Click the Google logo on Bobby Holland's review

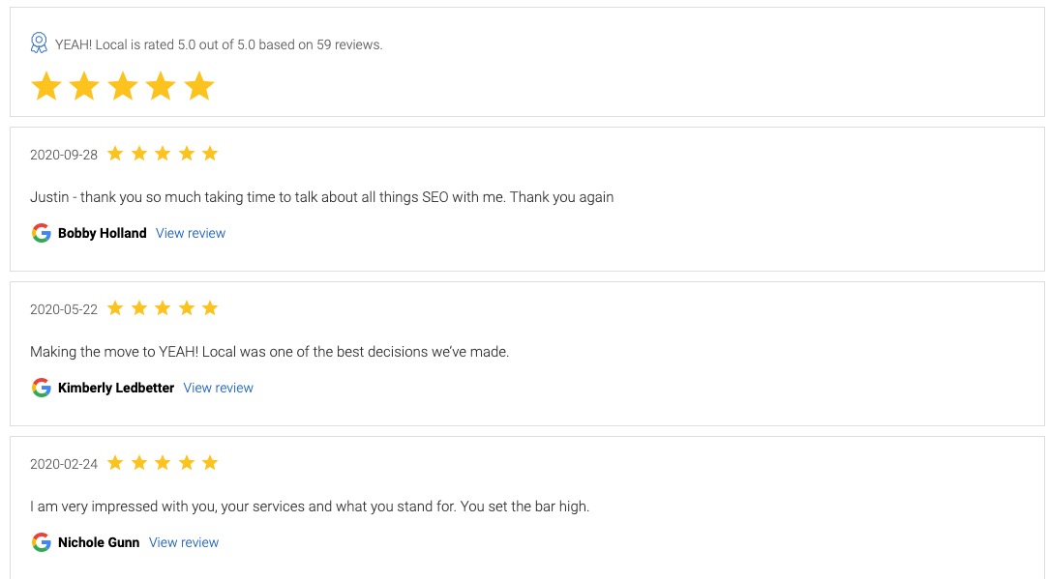(42, 233)
